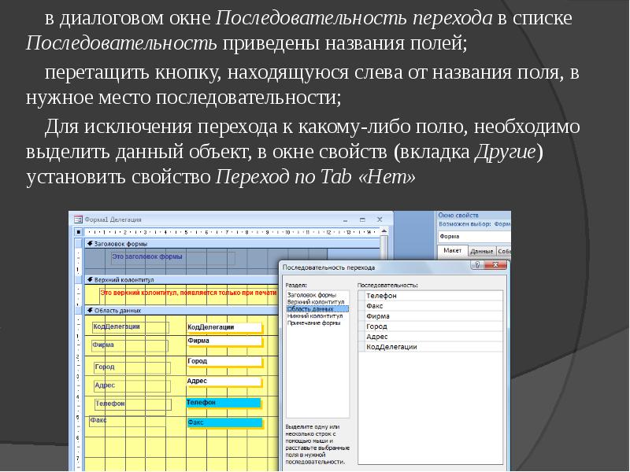The image size is (630, 472).
Task: Click the help icon on Последовательность перехода dialog
Action: [477, 265]
